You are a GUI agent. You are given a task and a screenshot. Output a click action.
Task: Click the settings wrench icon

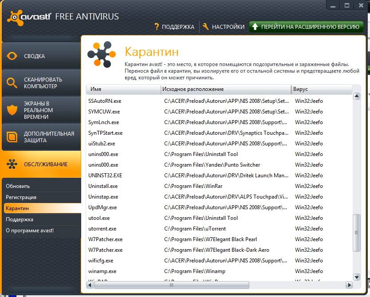[x=205, y=27]
